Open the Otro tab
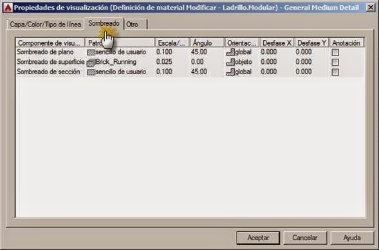This screenshot has height=250, width=379. [136, 24]
